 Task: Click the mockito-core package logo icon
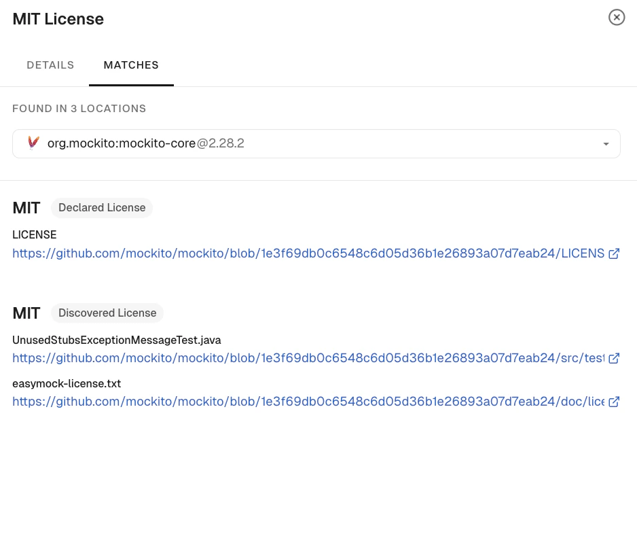pyautogui.click(x=33, y=143)
